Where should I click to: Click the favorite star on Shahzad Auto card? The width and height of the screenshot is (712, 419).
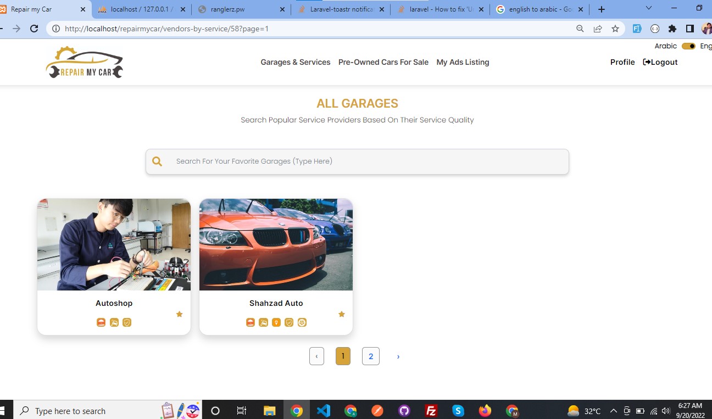pos(341,314)
